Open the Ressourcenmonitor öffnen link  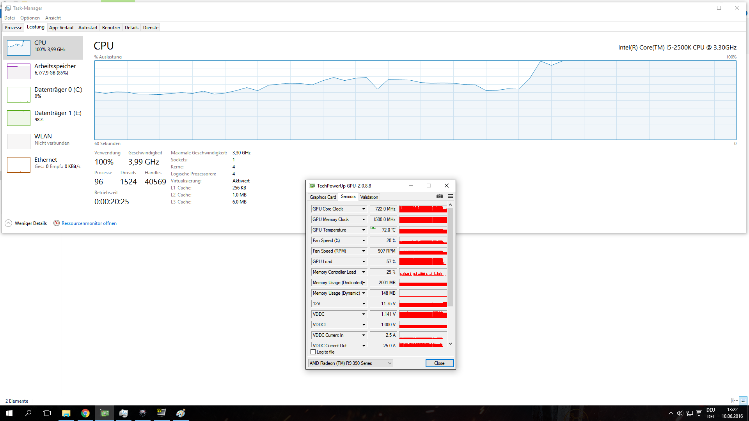tap(89, 223)
